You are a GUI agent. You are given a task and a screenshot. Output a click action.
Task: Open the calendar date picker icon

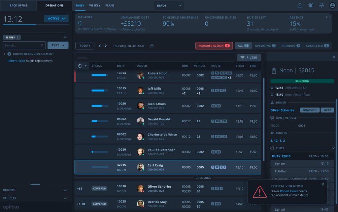[152, 46]
